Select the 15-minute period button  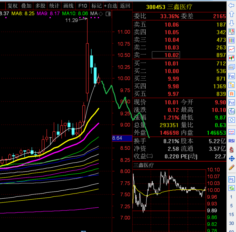click(231, 215)
